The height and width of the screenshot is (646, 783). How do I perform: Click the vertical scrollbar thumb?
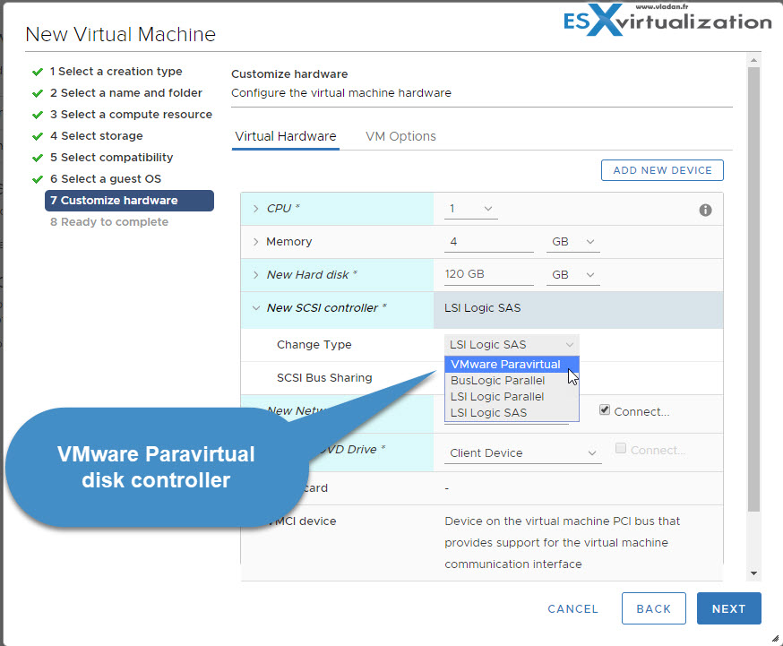coord(754,289)
